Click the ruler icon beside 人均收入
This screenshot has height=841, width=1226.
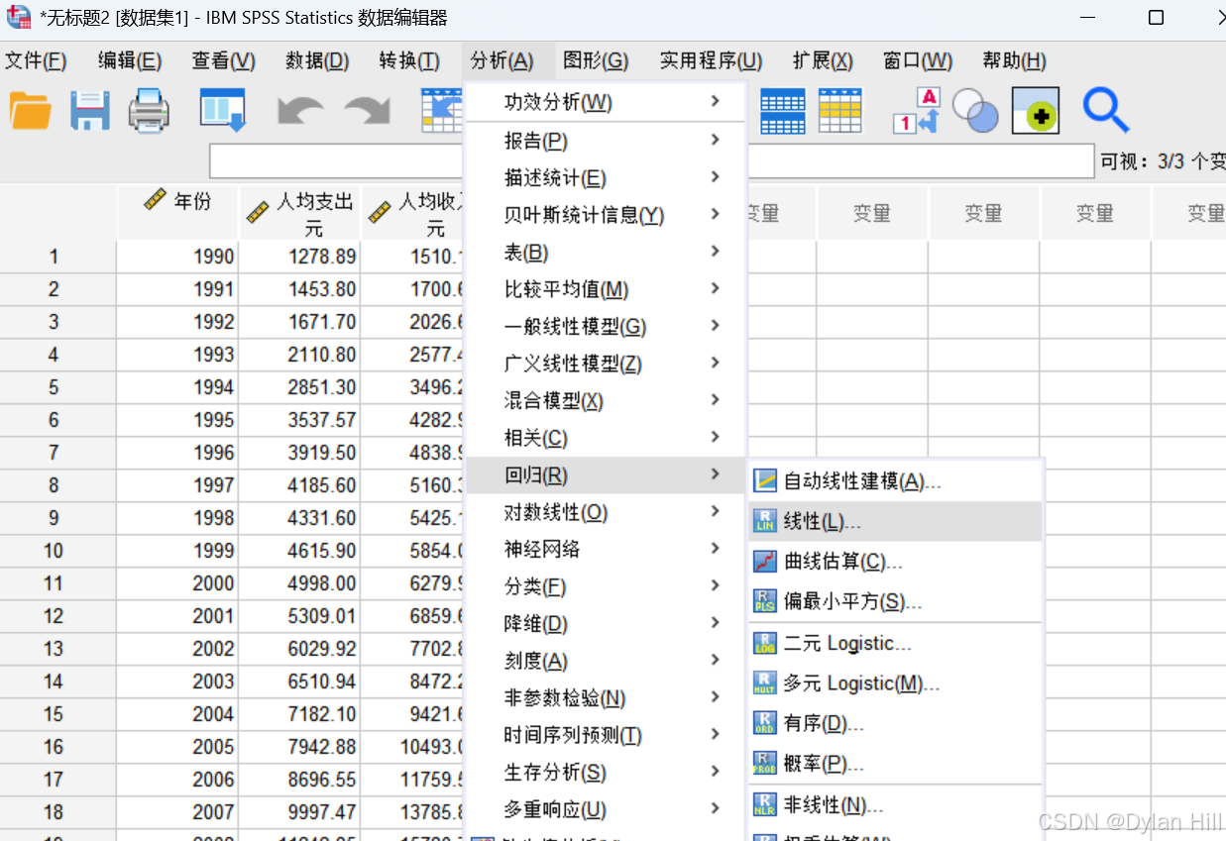pyautogui.click(x=380, y=213)
